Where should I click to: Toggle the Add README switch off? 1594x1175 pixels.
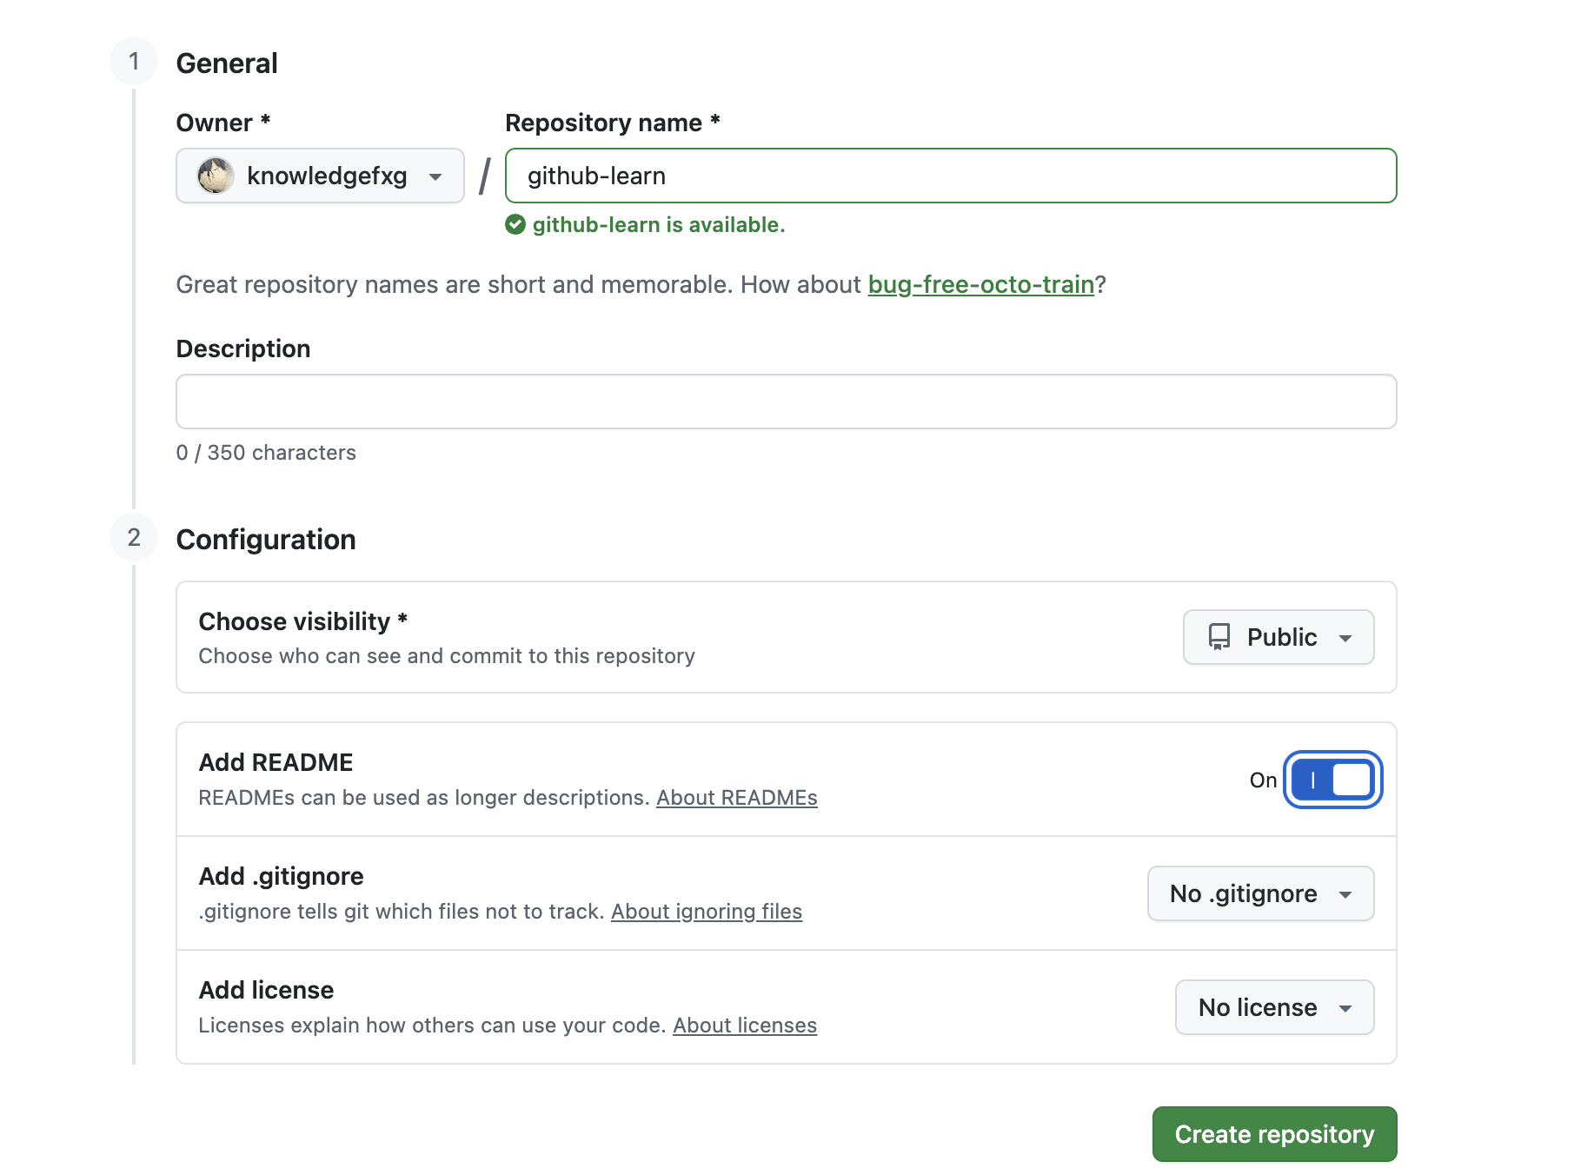[x=1332, y=780]
